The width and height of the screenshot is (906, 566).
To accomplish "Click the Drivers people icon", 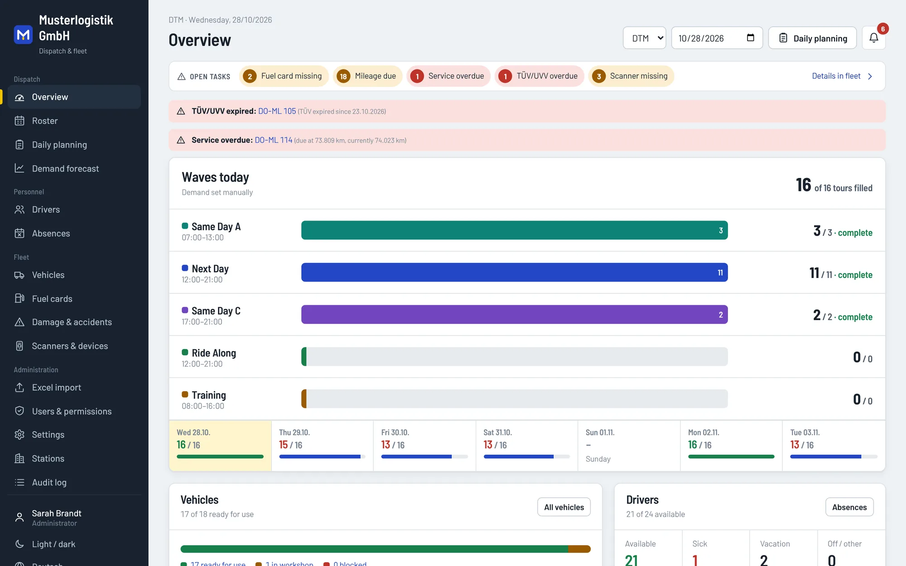I will click(19, 210).
